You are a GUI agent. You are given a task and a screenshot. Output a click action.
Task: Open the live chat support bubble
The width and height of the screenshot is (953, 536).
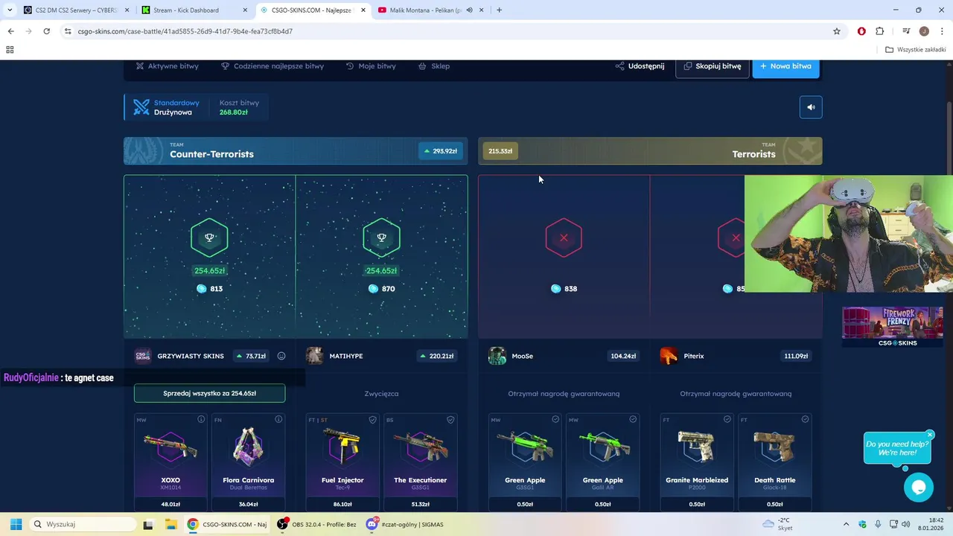918,488
